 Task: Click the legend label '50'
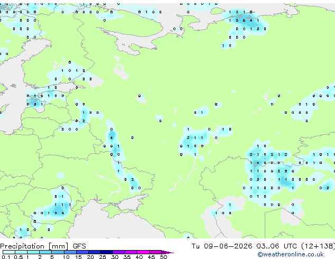coord(163,257)
